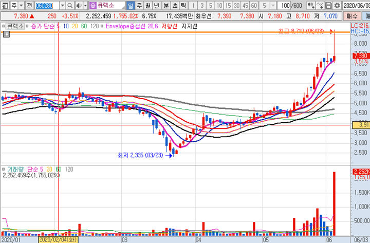This screenshot has height=243, width=370.
Task: Open dropdown arrow next to first 주 button
Action: (x=21, y=5)
